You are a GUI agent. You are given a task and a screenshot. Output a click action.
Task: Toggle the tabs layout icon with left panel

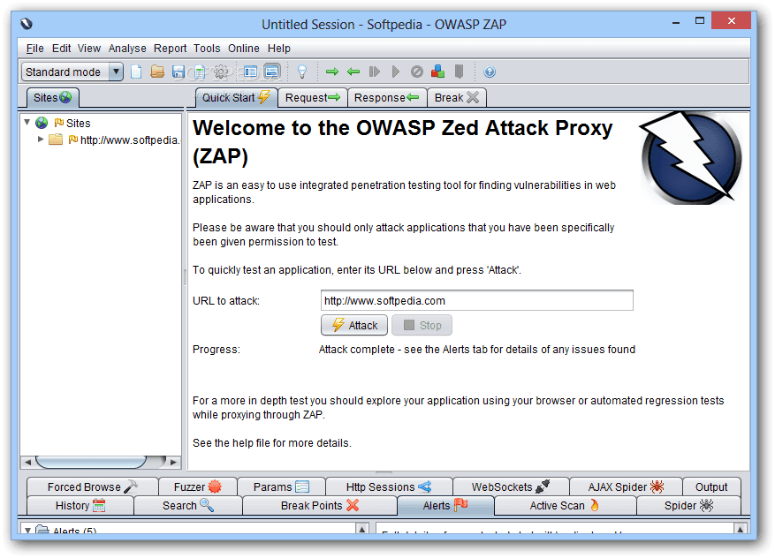(x=251, y=72)
